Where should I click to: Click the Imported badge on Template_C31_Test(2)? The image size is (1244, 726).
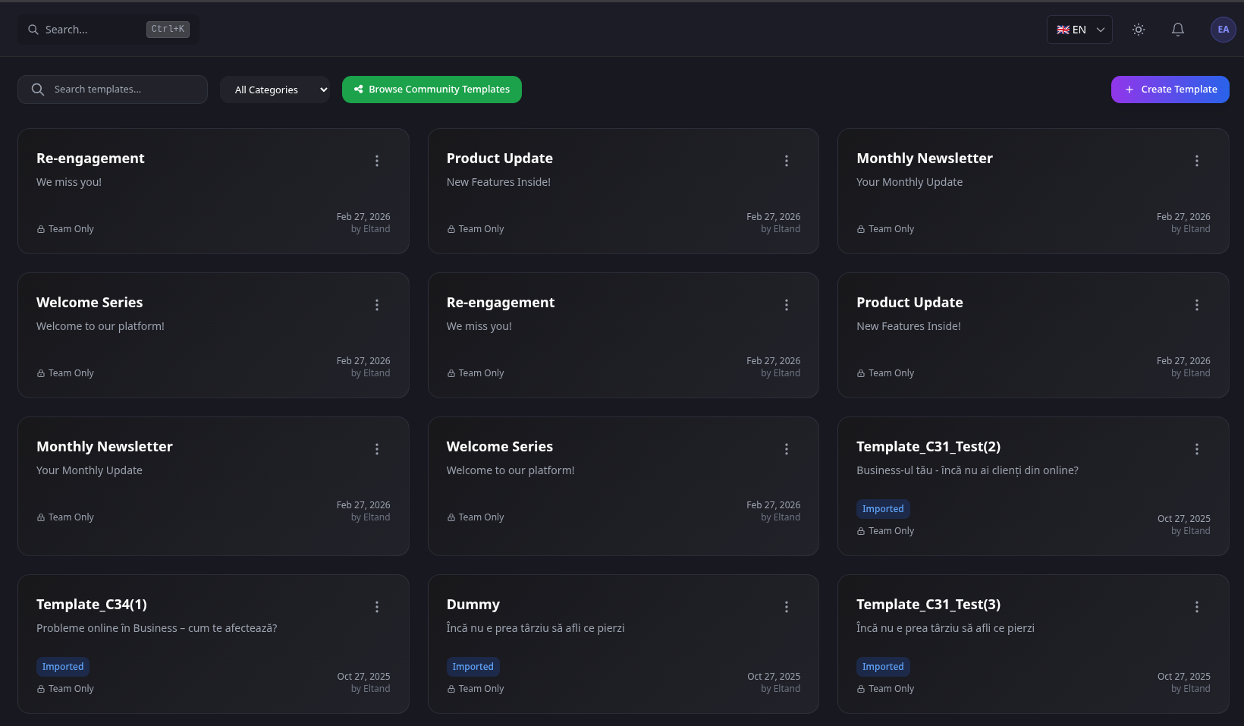(883, 508)
